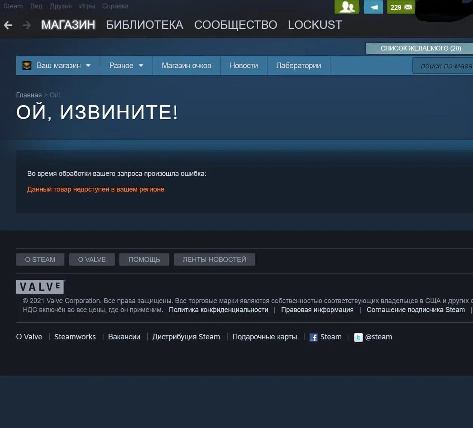Screen dimensions: 473x428
Task: Open the Facebook Steam icon
Action: coord(314,337)
